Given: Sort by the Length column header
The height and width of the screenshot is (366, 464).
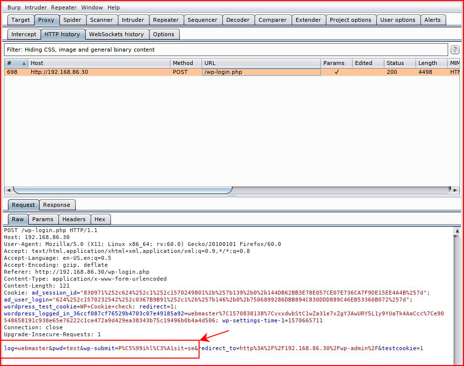Looking at the screenshot, I should (431, 63).
